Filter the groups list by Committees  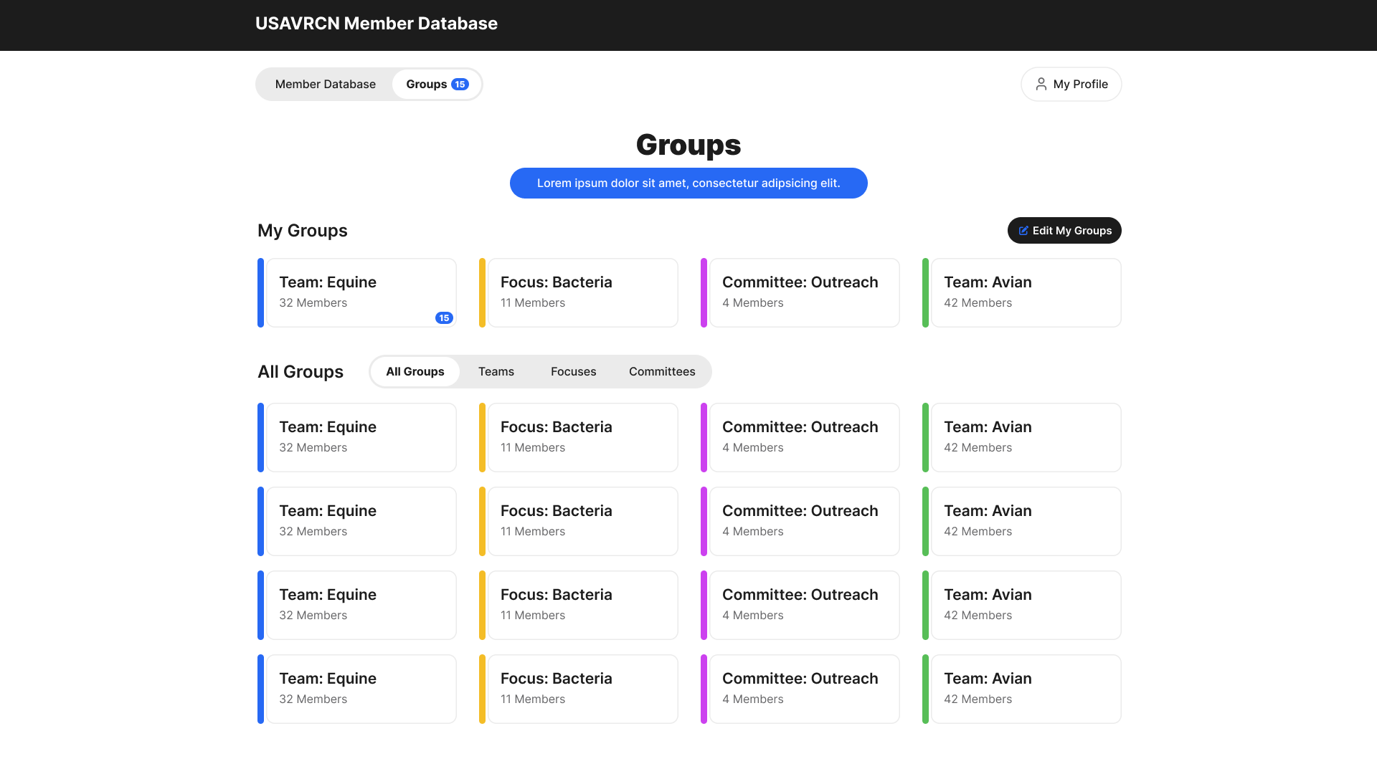tap(661, 371)
